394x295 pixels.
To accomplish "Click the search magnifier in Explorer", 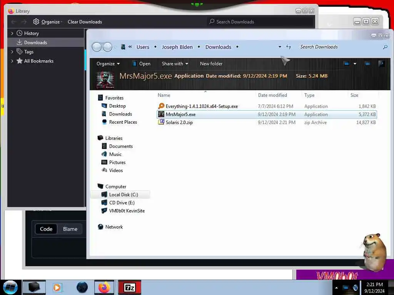I will [x=385, y=47].
